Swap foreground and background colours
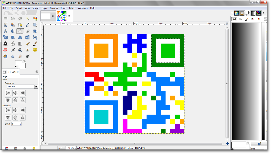The height and width of the screenshot is (154, 271). coord(24,61)
